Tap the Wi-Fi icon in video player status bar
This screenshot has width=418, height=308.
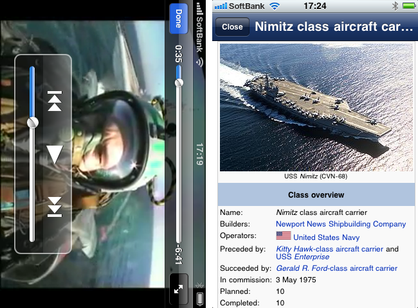coord(199,62)
